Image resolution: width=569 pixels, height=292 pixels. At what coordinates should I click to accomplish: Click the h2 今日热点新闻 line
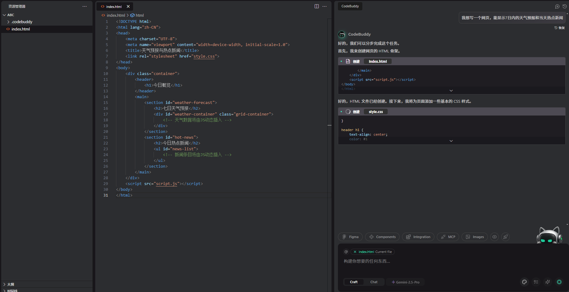pyautogui.click(x=177, y=143)
